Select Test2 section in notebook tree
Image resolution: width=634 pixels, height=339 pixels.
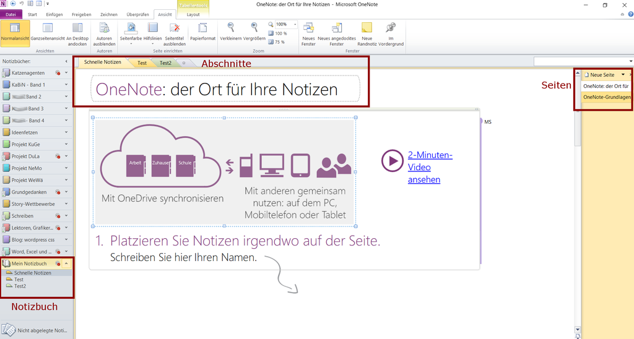[20, 286]
